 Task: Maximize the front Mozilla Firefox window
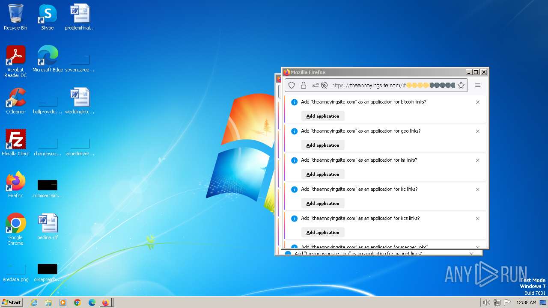476,72
